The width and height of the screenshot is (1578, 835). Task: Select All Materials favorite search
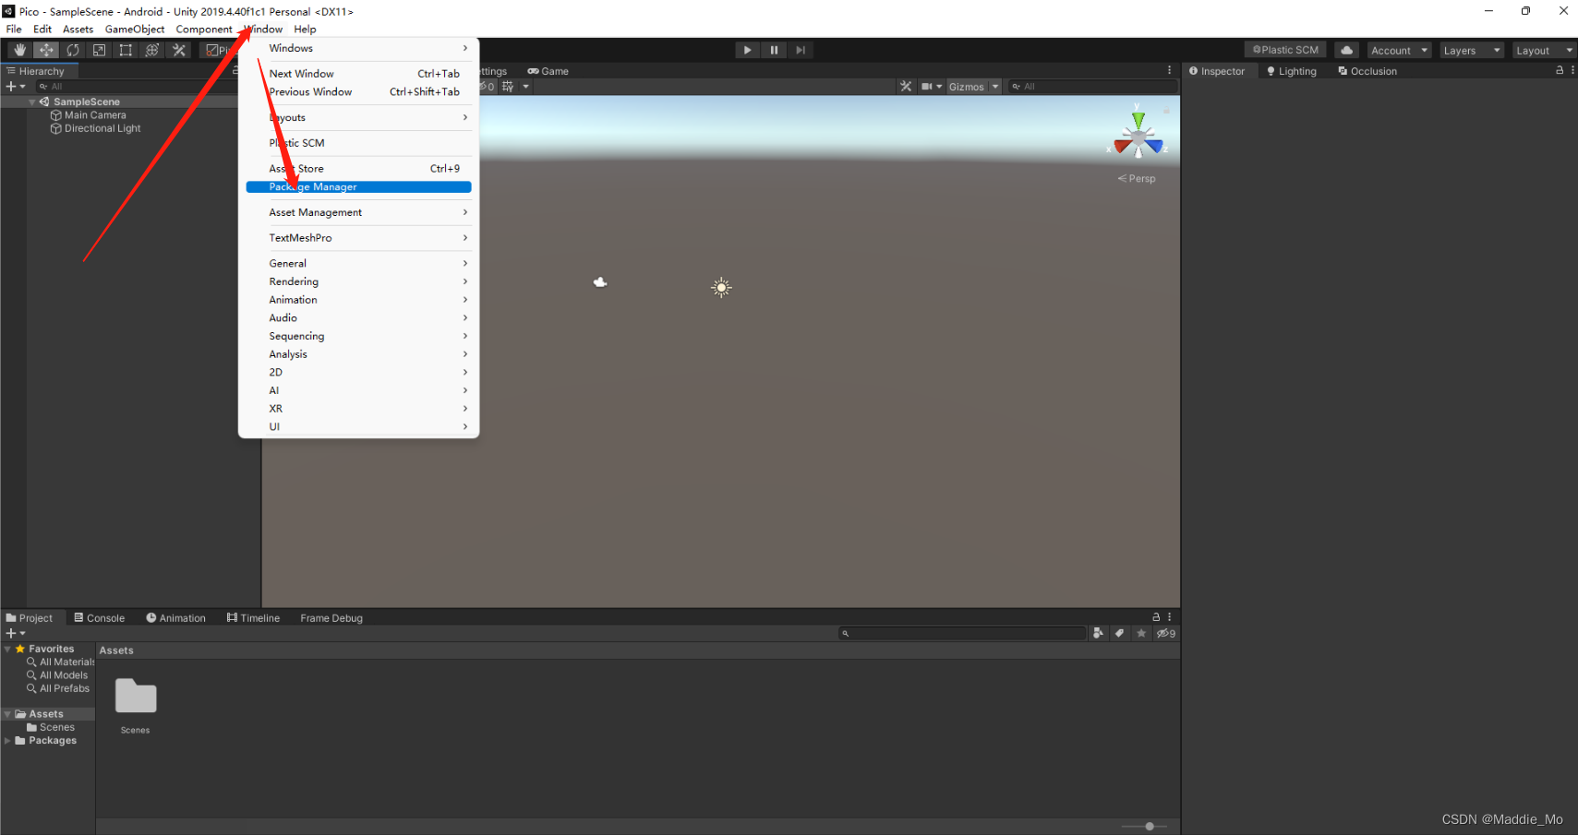61,662
